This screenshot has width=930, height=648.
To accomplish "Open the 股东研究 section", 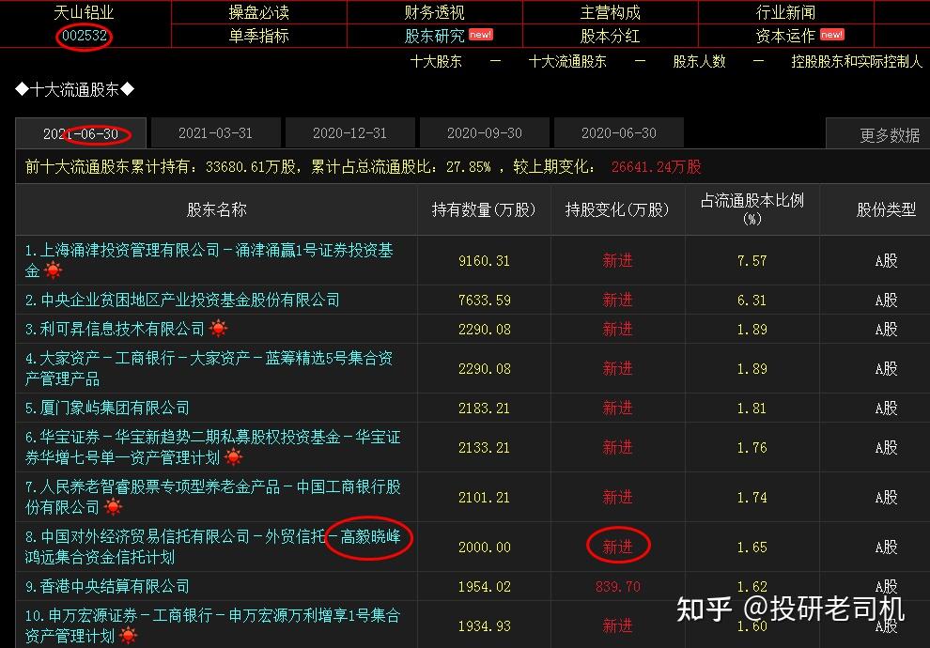I will 434,37.
